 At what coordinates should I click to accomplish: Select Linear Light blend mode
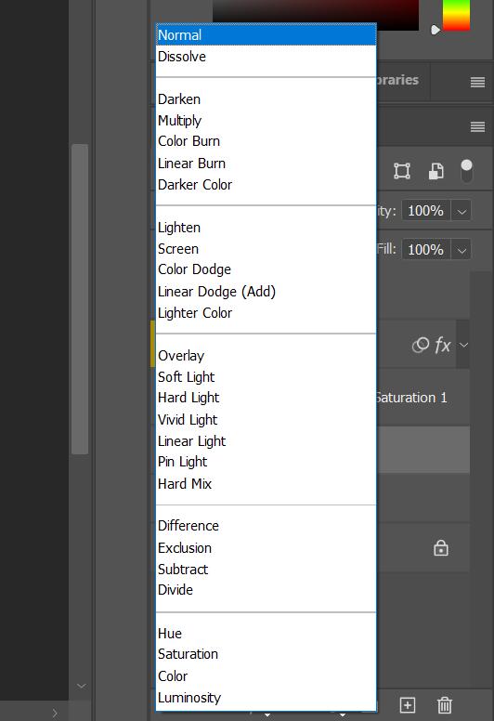click(266, 441)
